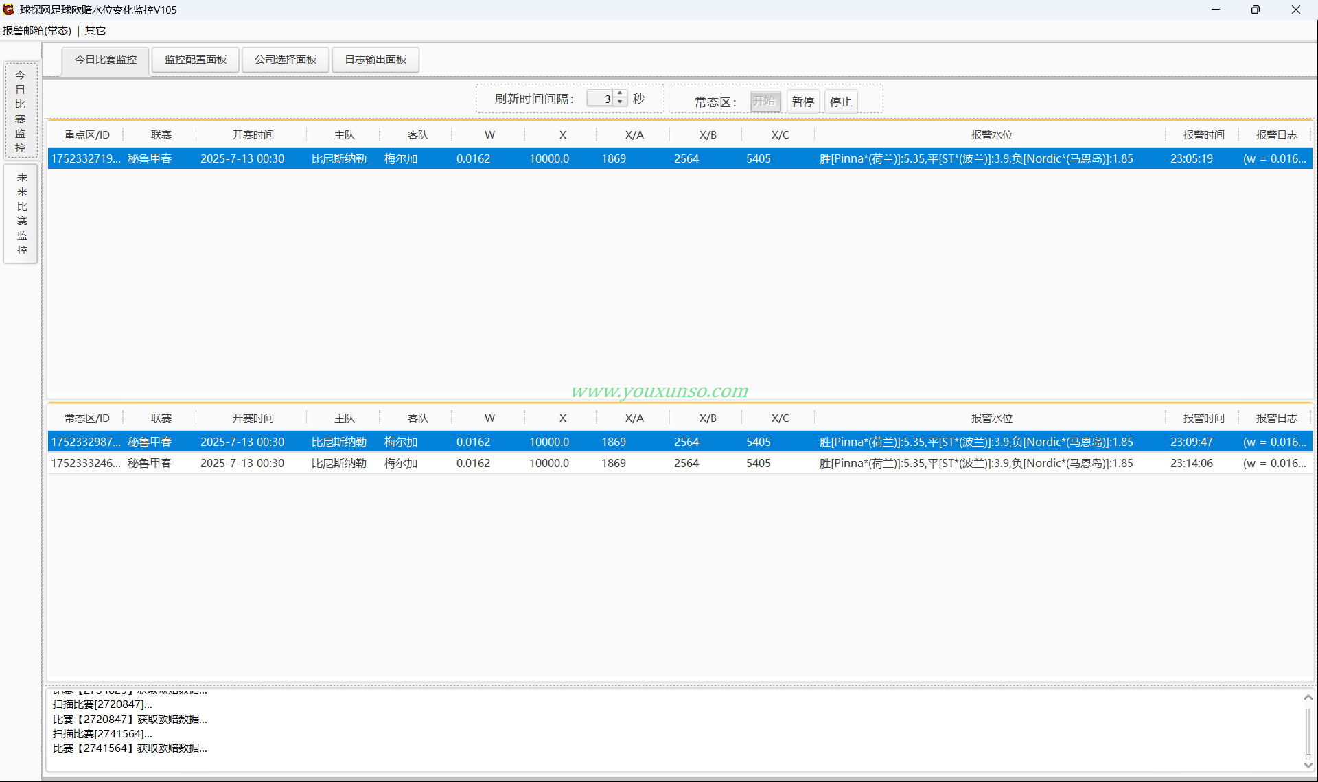Close the application window
This screenshot has height=782, width=1318.
point(1296,10)
